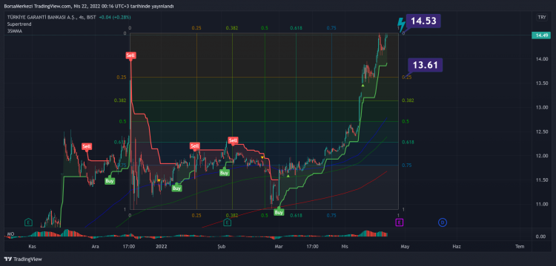
Task: Click the 14.49 current price tag
Action: 541,35
